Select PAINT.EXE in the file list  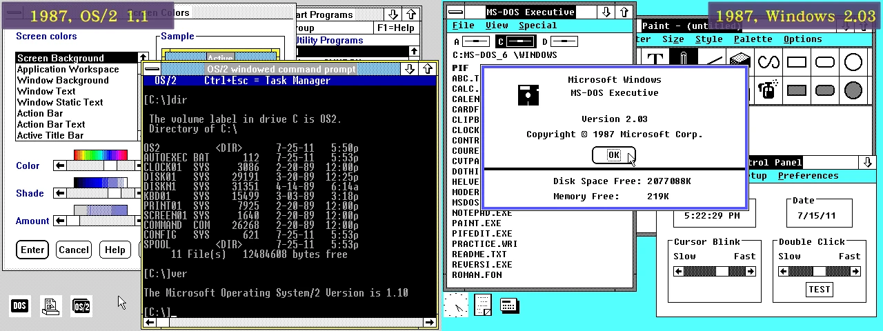[x=477, y=223]
